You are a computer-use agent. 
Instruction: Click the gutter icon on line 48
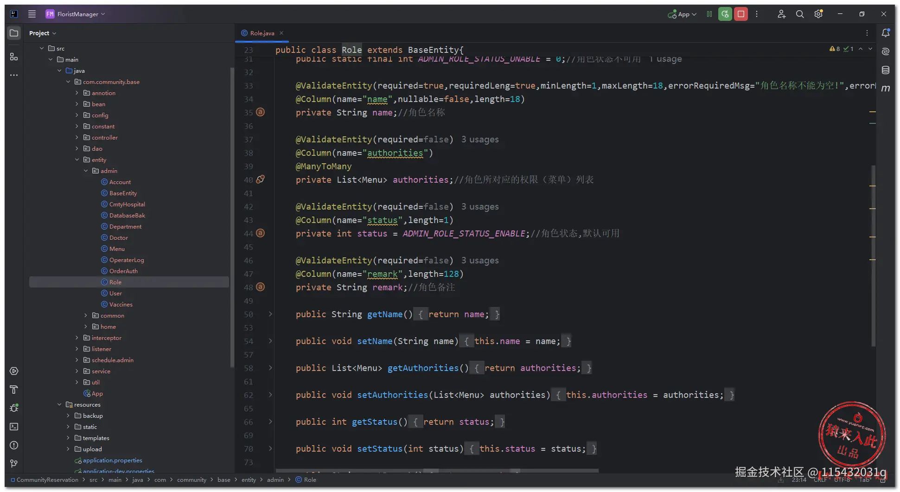(261, 287)
